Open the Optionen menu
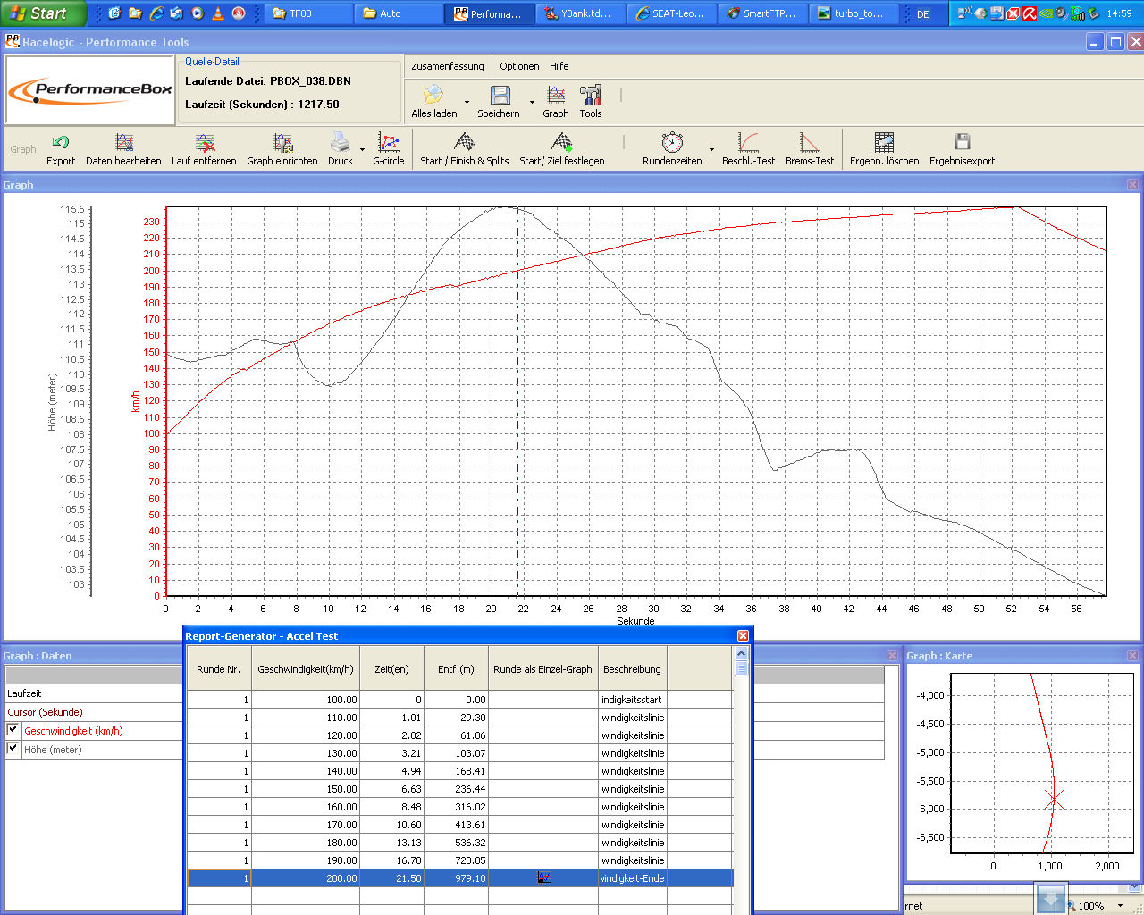This screenshot has height=915, width=1144. click(x=519, y=66)
